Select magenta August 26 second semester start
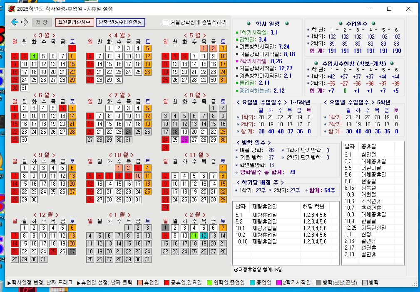420x292 pixels. [184, 140]
